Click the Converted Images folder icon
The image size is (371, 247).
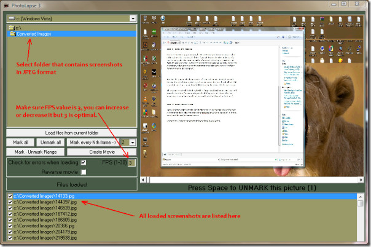click(x=12, y=34)
